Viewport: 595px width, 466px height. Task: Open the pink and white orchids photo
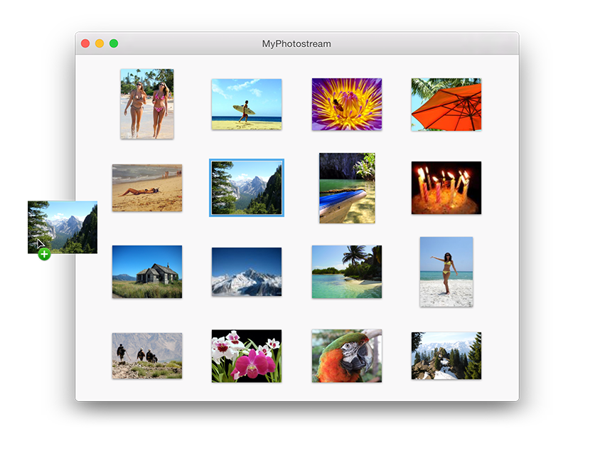tap(246, 356)
